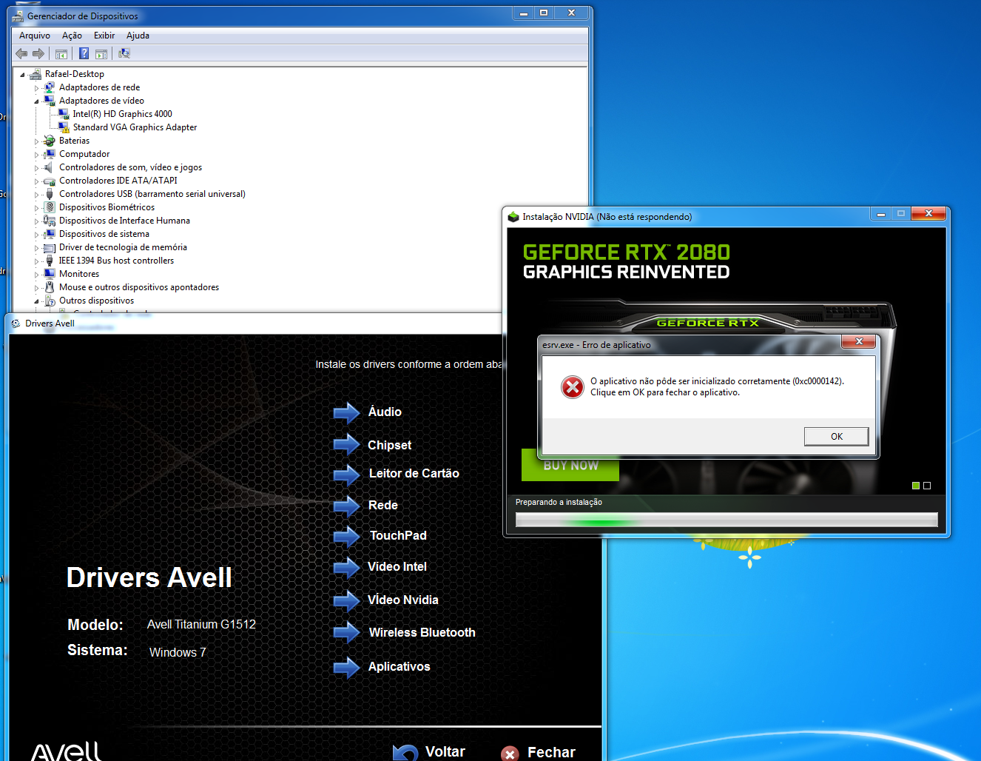Click Voltar in Drivers Avell window
Image resolution: width=981 pixels, height=761 pixels.
429,752
